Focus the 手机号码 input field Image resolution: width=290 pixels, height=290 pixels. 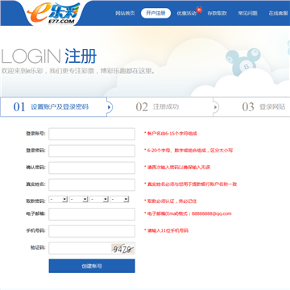click(92, 231)
